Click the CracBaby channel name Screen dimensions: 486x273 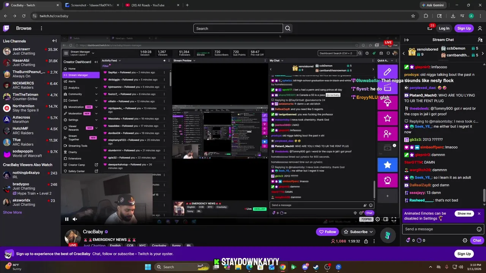point(93,232)
